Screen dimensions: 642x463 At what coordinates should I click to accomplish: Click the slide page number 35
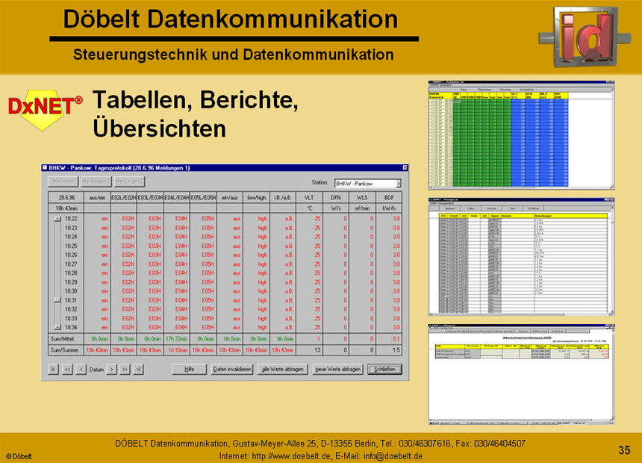[624, 450]
